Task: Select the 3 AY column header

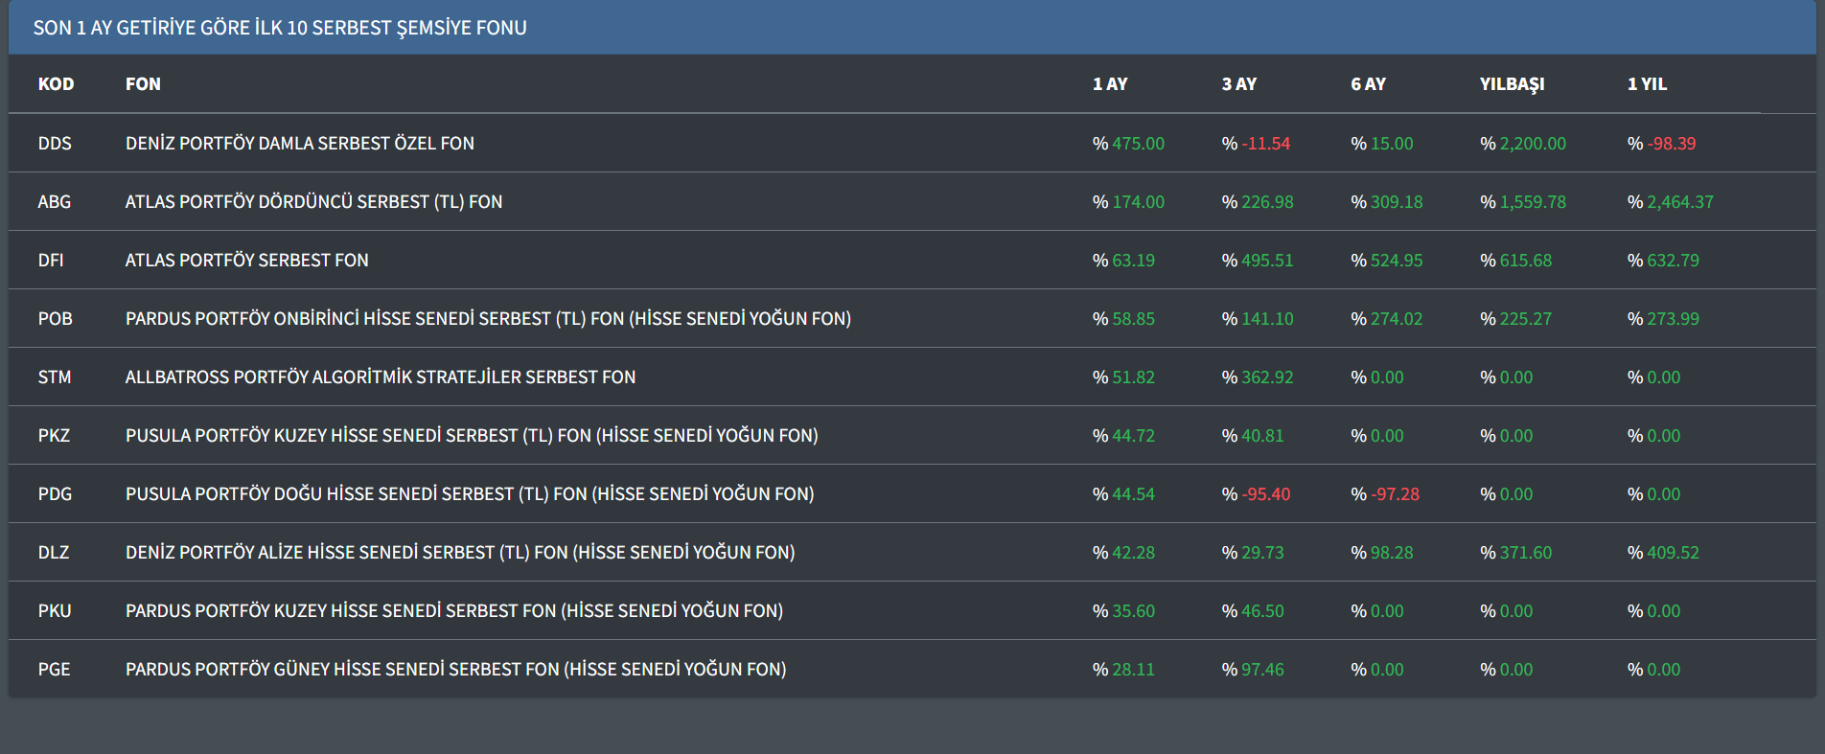Action: point(1238,84)
